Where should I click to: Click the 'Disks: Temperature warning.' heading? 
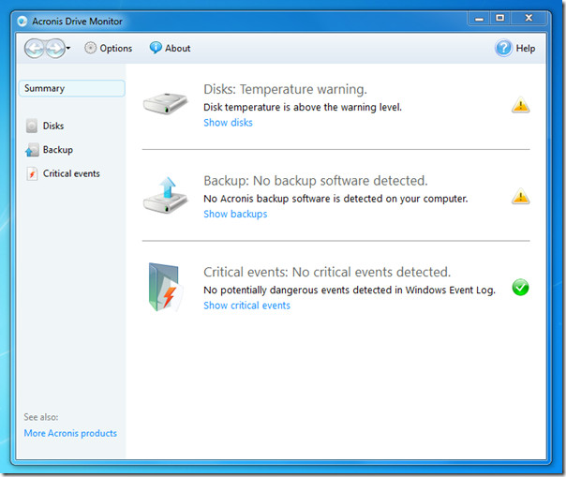pos(285,89)
